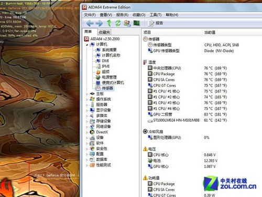
Task: Switch to the 收藏夹 tab
Action: tap(104, 32)
